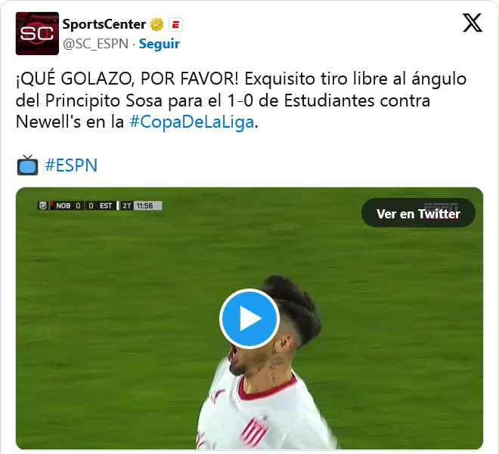
Task: Click the league crest in the scoreboard
Action: click(x=42, y=205)
